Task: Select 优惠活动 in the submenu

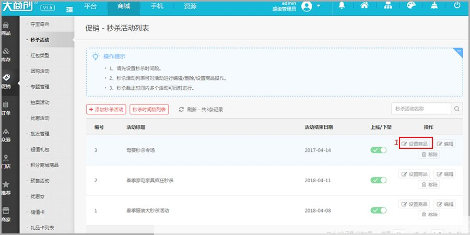Action: click(x=40, y=118)
